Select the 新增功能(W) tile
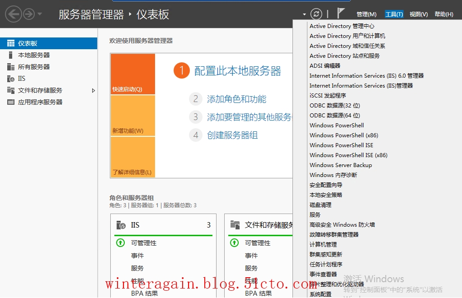 point(133,116)
